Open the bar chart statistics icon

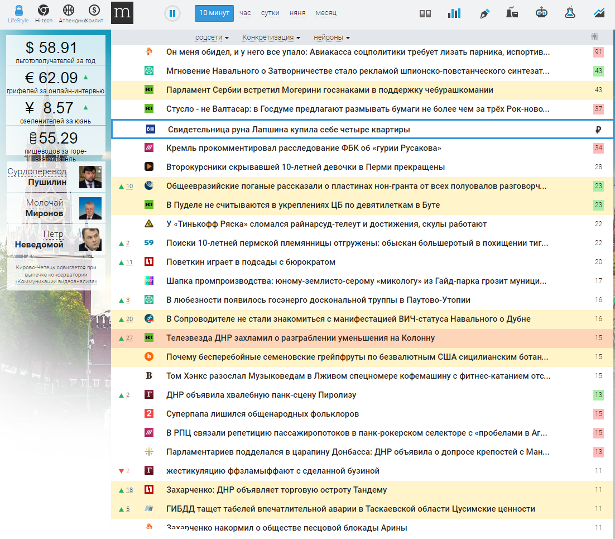click(x=454, y=13)
